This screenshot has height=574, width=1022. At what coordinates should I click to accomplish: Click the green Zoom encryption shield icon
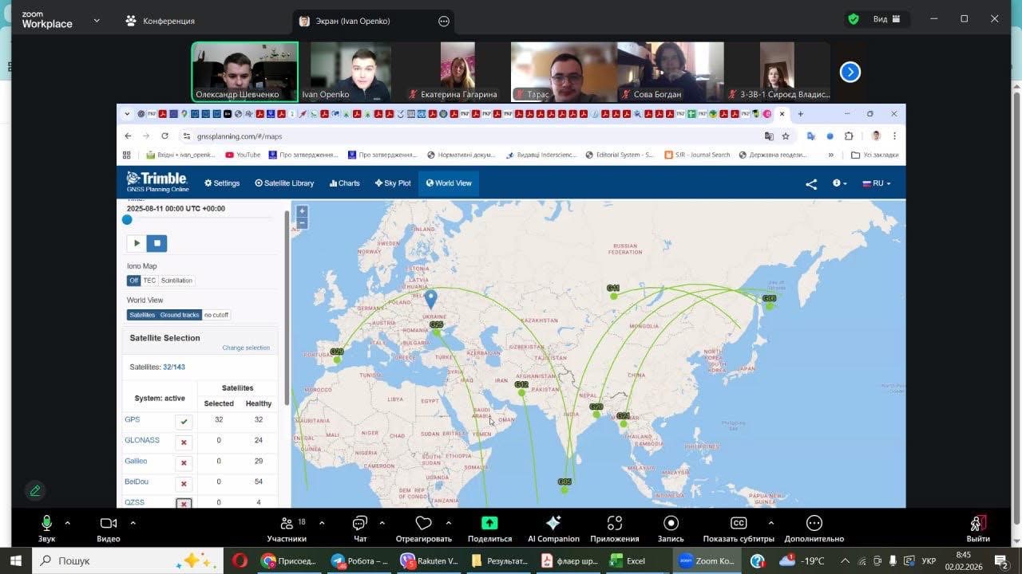[854, 19]
